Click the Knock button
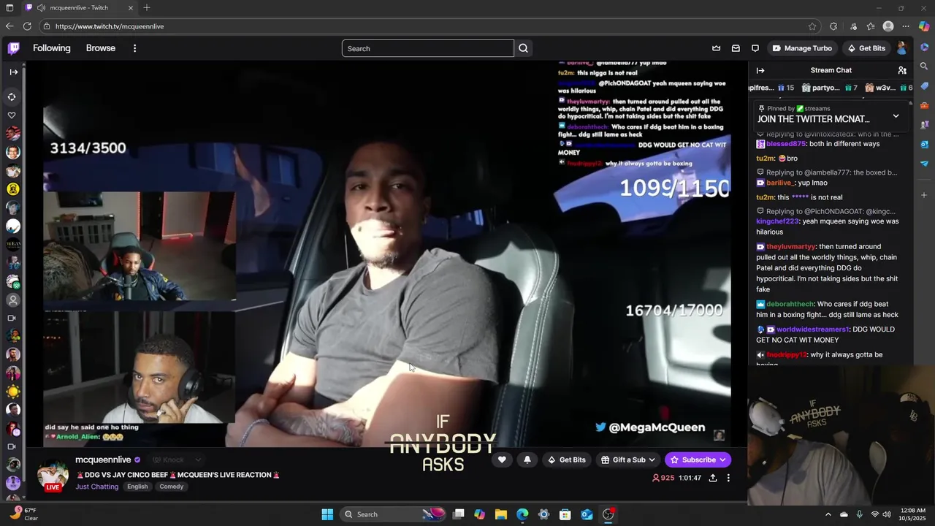The width and height of the screenshot is (935, 526). coord(168,460)
